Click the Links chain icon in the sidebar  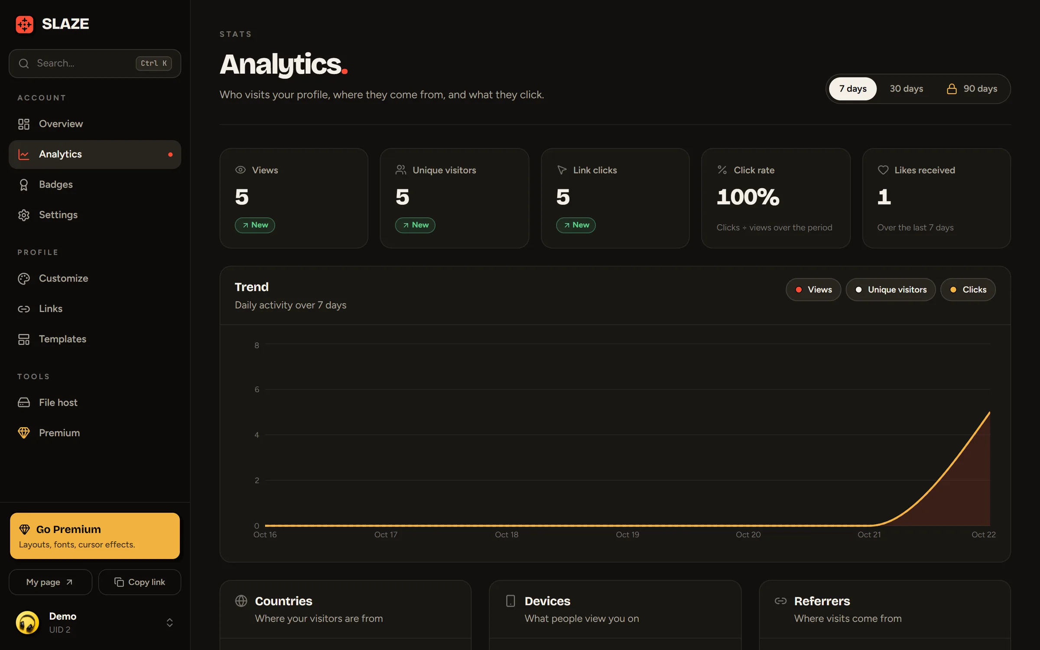[24, 309]
